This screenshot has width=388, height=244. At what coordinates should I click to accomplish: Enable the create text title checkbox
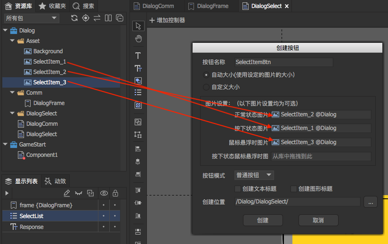tap(238, 189)
